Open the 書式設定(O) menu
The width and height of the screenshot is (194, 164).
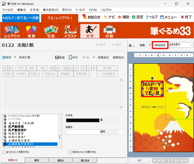coord(51,10)
